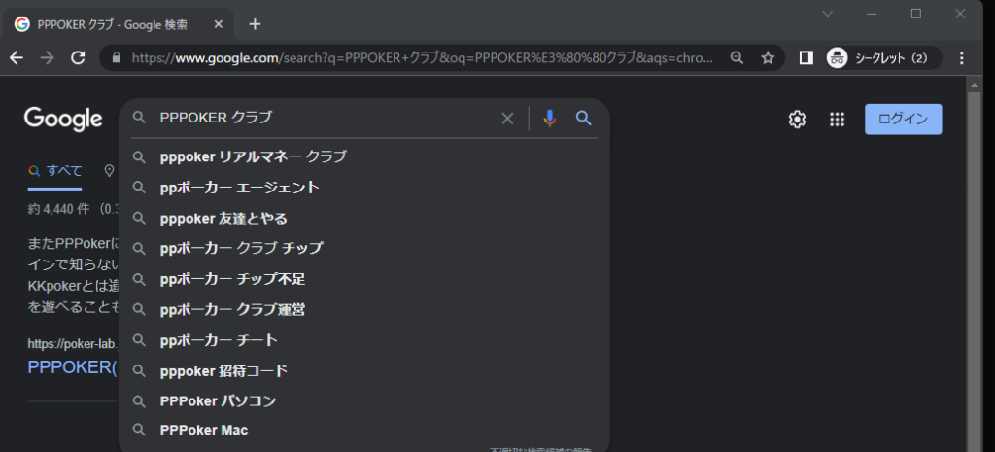Image resolution: width=995 pixels, height=452 pixels.
Task: Click into the PPPOKER クラブ search field
Action: tap(326, 118)
